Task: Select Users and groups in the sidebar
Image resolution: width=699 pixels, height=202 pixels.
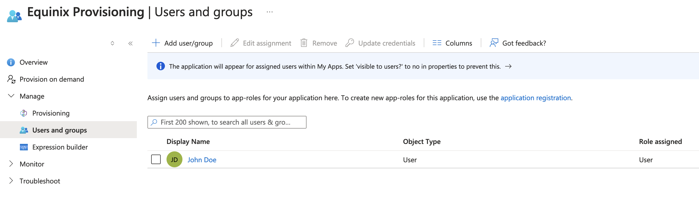Action: (x=68, y=130)
